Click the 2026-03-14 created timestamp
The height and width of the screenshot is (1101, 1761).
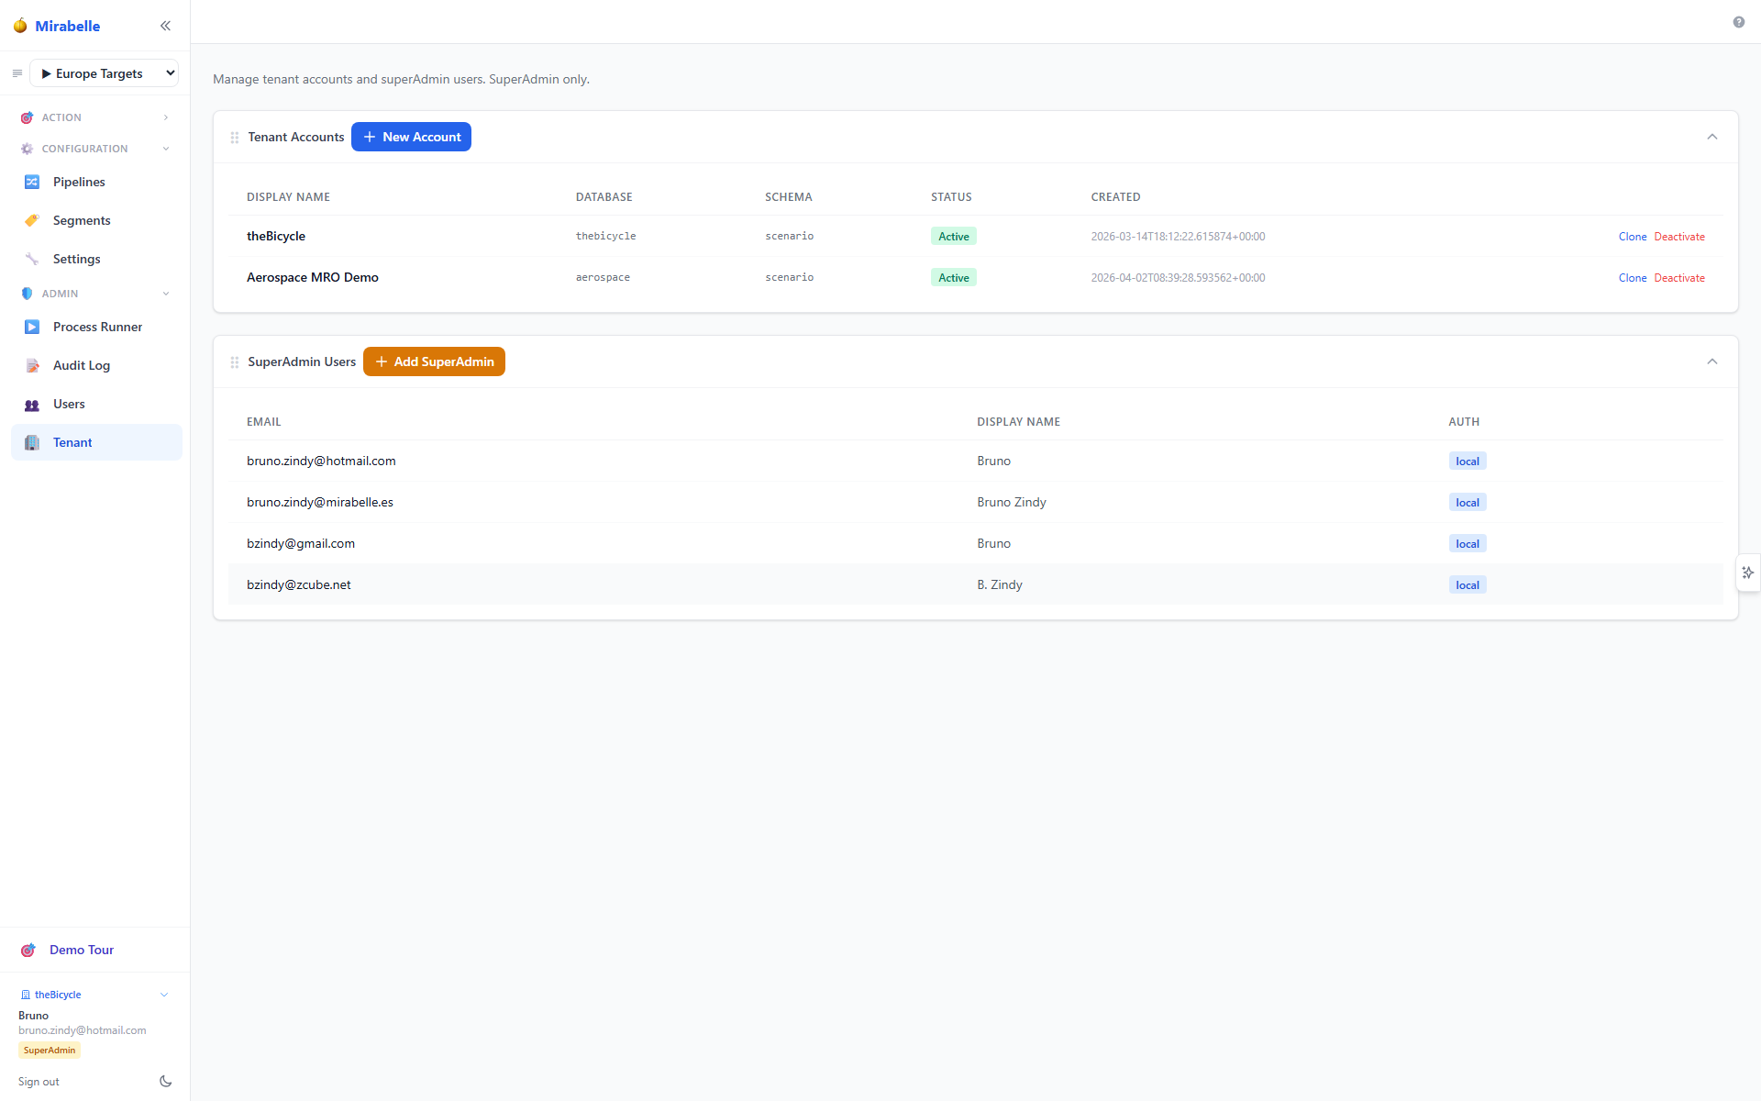tap(1178, 237)
